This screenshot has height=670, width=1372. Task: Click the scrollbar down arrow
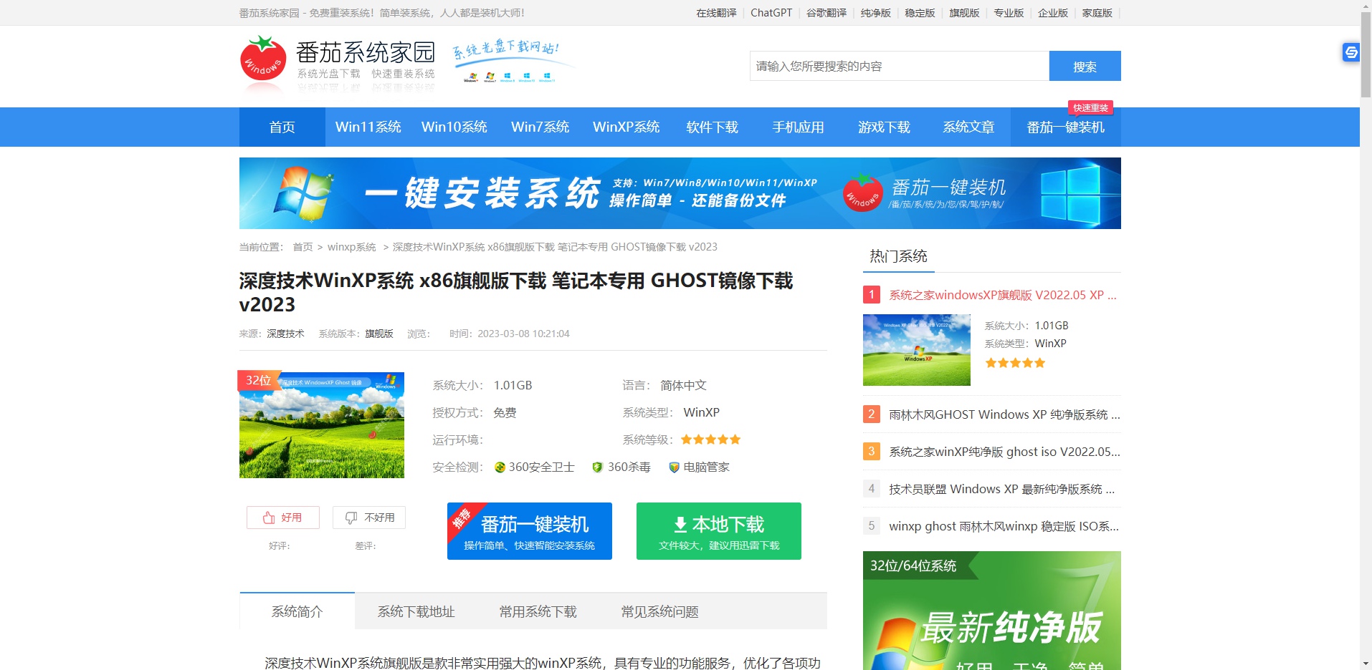tap(1366, 664)
